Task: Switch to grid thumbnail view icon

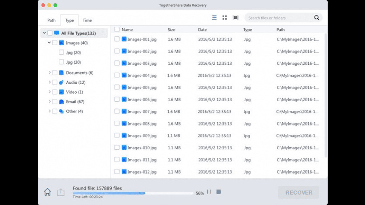Action: 224,18
